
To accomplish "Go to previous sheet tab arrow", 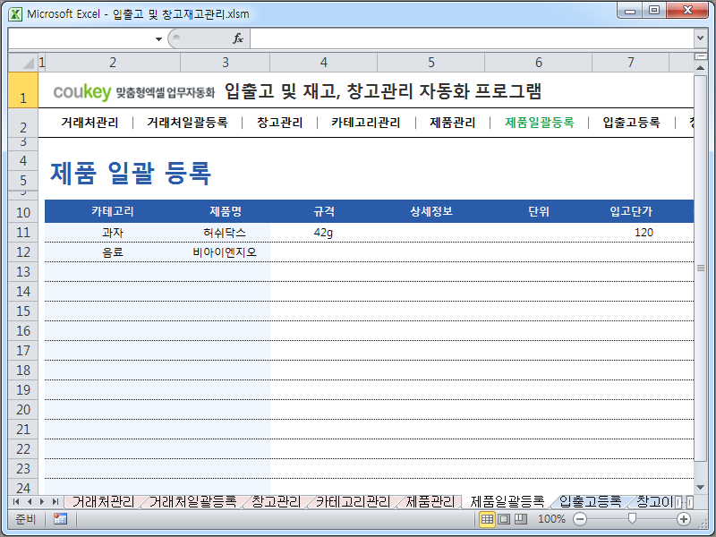I will [30, 502].
